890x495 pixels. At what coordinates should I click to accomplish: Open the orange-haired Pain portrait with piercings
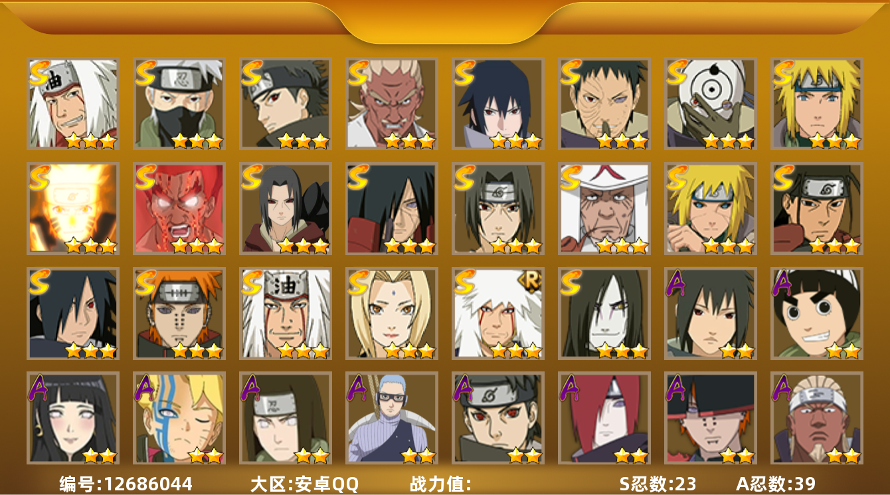tap(179, 314)
